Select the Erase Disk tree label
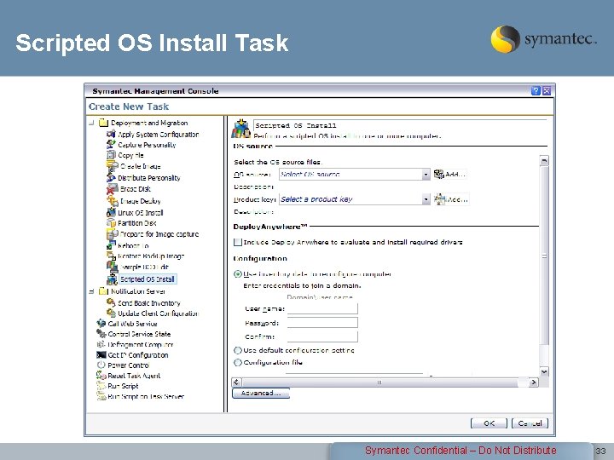Image resolution: width=614 pixels, height=460 pixels. [x=136, y=189]
